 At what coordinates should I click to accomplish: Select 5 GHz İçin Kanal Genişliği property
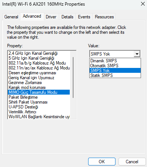[x=39, y=58]
